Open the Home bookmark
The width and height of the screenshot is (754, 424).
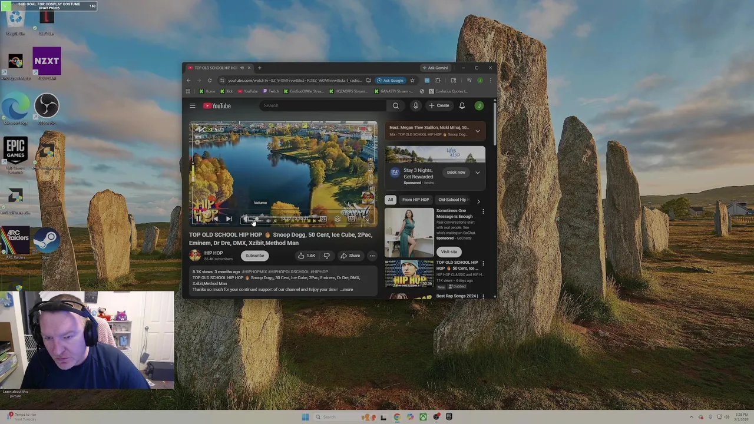click(207, 91)
